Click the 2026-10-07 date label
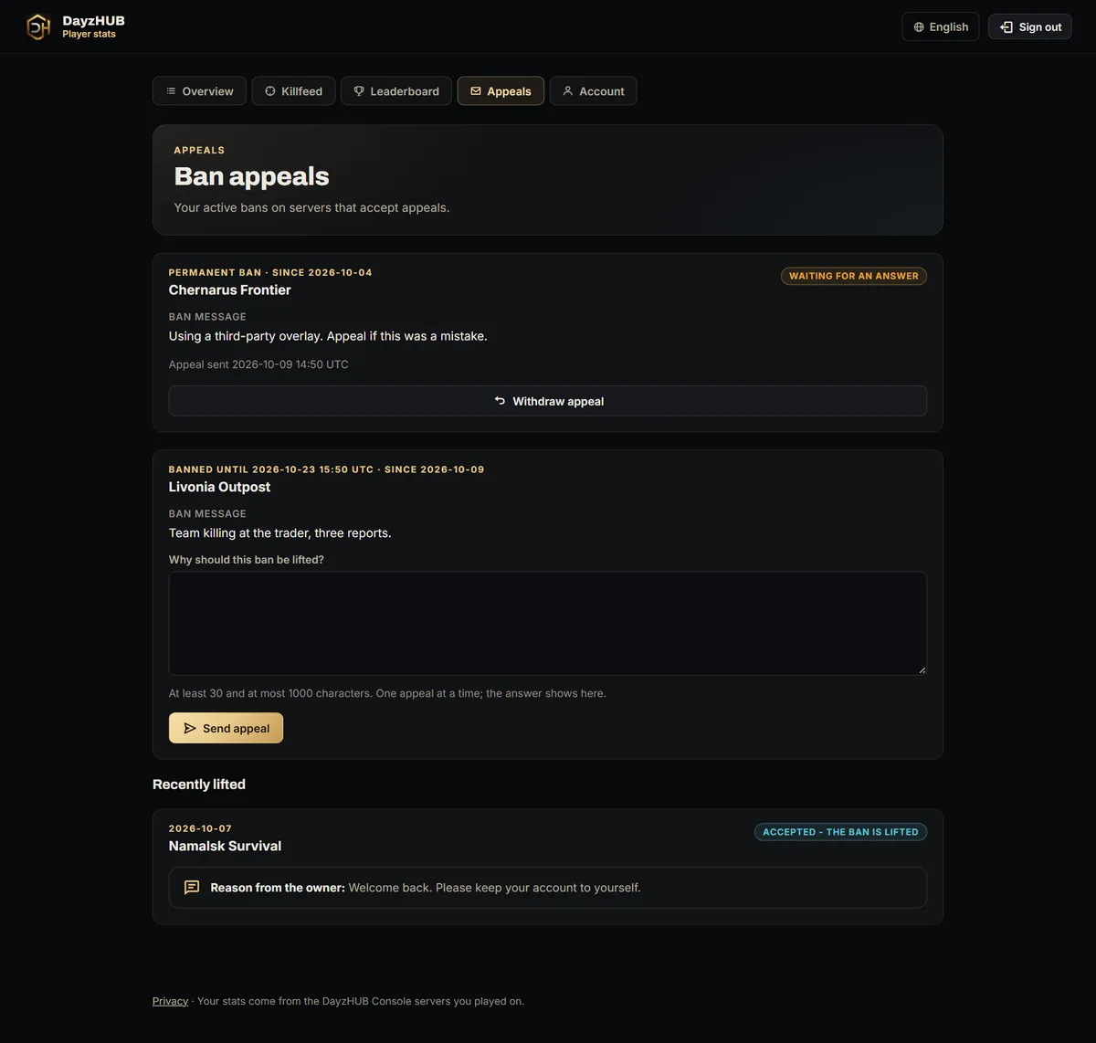The width and height of the screenshot is (1096, 1043). point(200,828)
